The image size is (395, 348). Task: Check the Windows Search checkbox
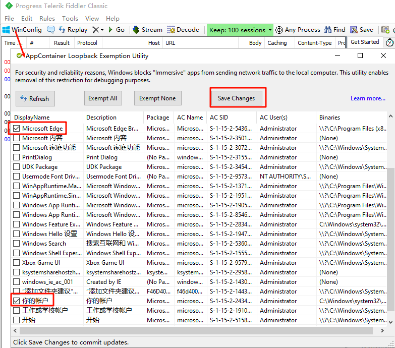click(16, 244)
